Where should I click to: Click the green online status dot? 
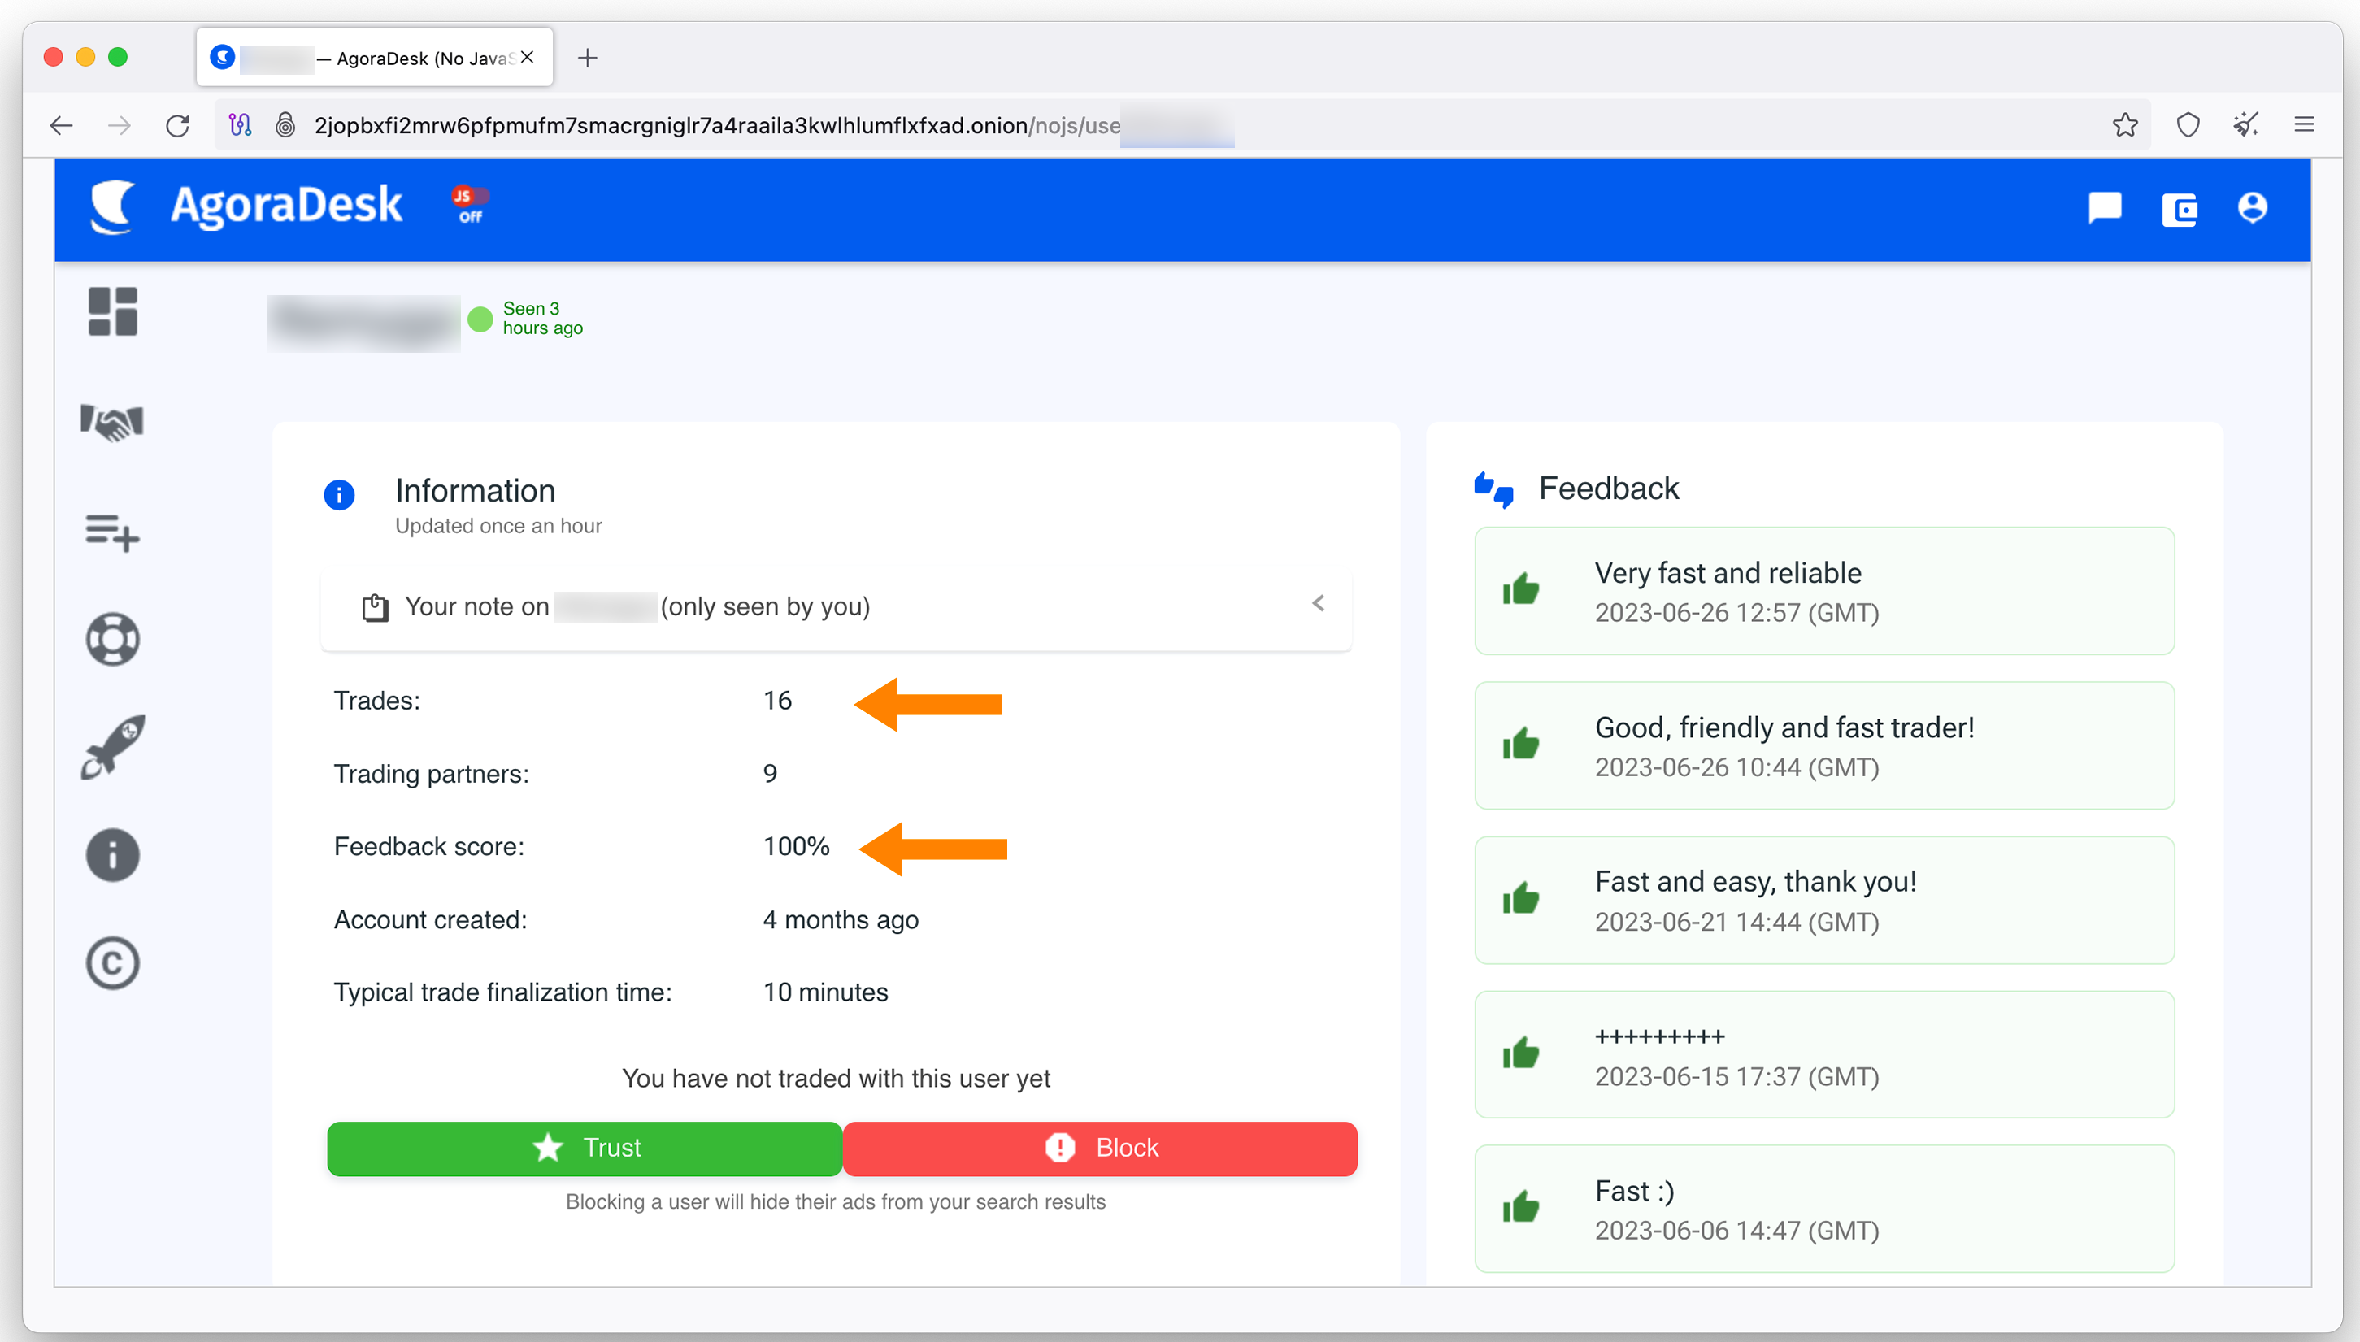click(480, 319)
